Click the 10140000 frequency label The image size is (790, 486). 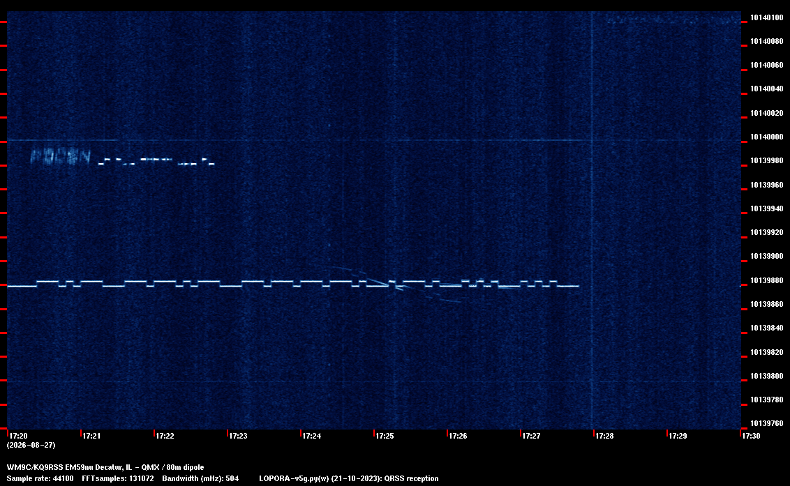(766, 137)
